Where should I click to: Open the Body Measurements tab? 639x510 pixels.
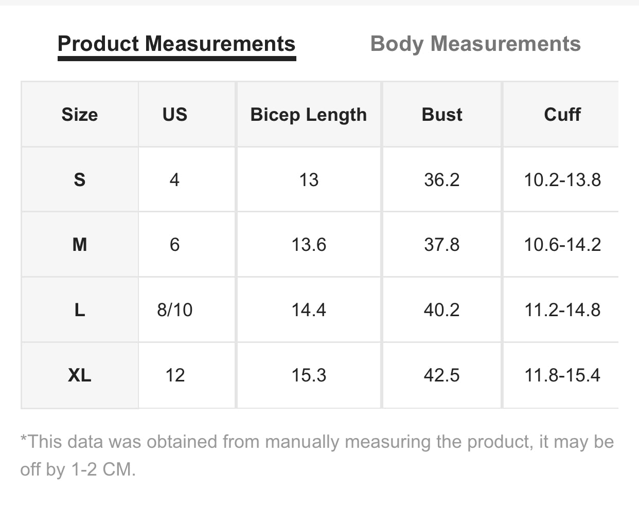pos(475,44)
